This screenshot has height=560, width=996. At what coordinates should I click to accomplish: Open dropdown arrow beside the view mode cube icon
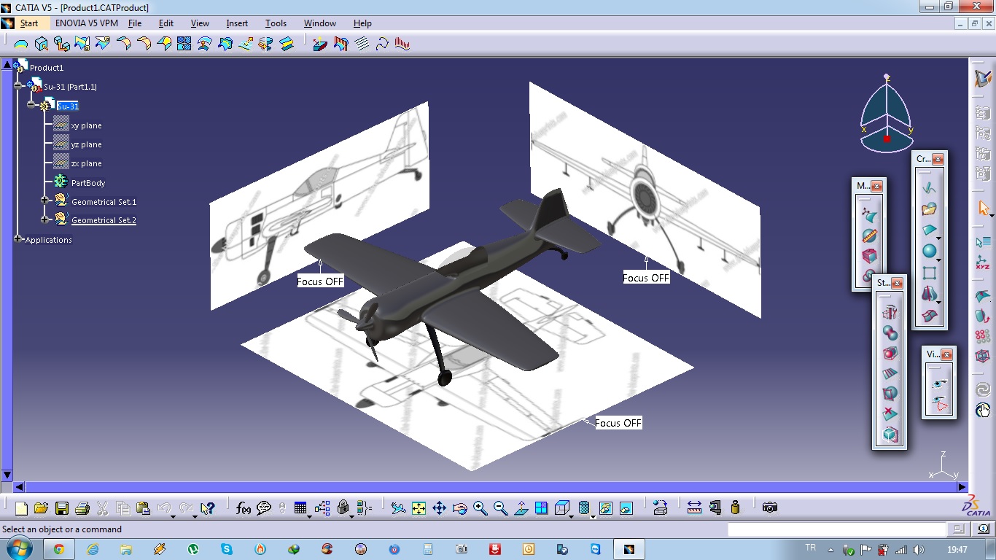point(571,516)
